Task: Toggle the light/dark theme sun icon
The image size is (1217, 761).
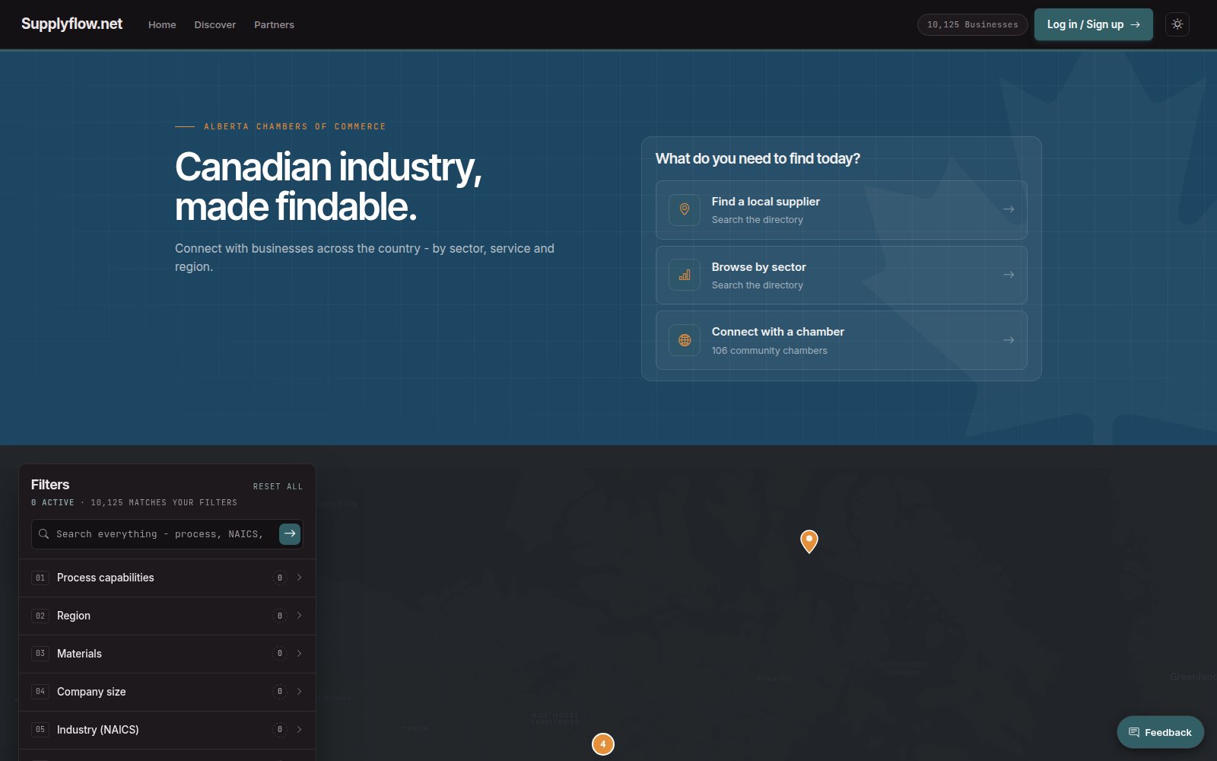Action: click(x=1177, y=24)
